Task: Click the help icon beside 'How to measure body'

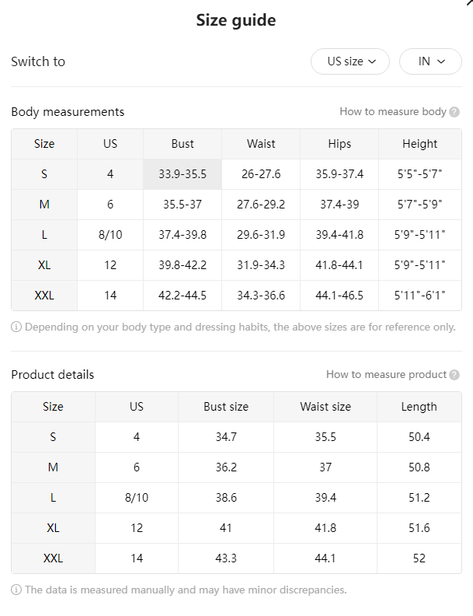Action: pyautogui.click(x=454, y=112)
